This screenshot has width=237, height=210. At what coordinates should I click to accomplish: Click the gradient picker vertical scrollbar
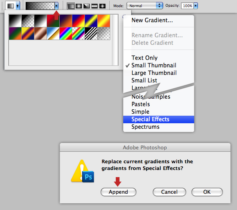[115, 40]
